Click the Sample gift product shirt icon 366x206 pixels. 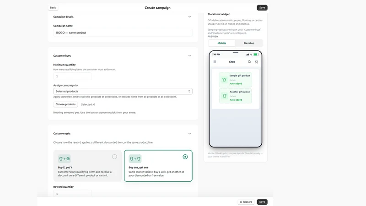224,80
